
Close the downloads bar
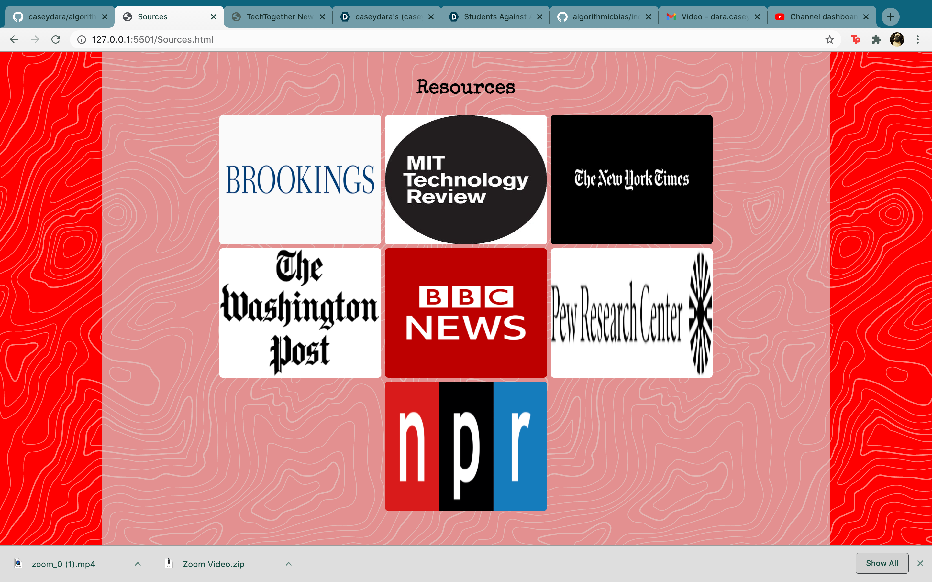click(x=920, y=563)
